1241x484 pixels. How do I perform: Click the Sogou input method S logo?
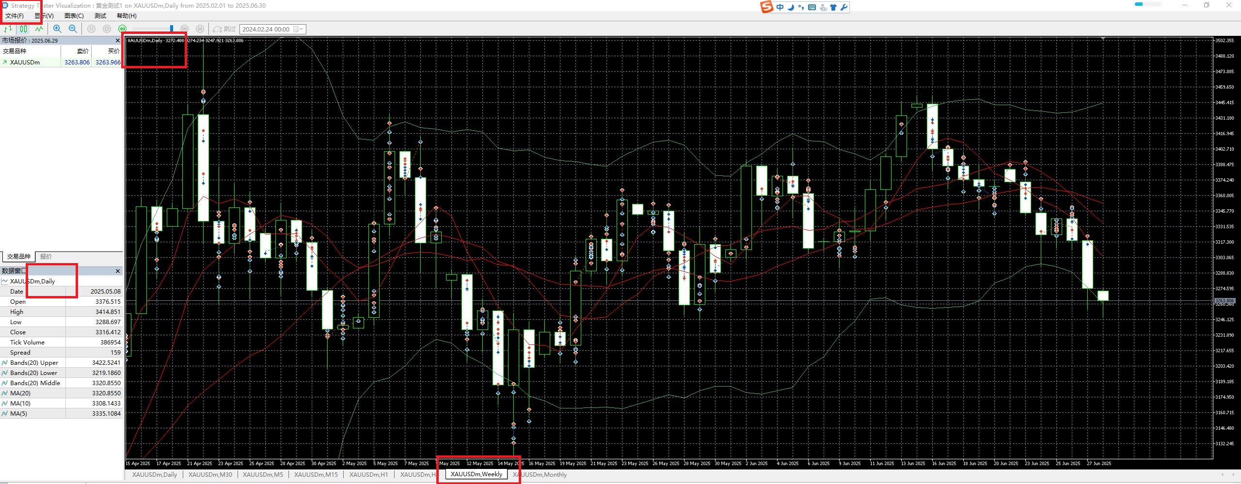[767, 7]
